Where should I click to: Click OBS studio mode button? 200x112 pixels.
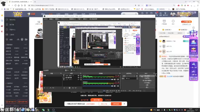point(147,83)
